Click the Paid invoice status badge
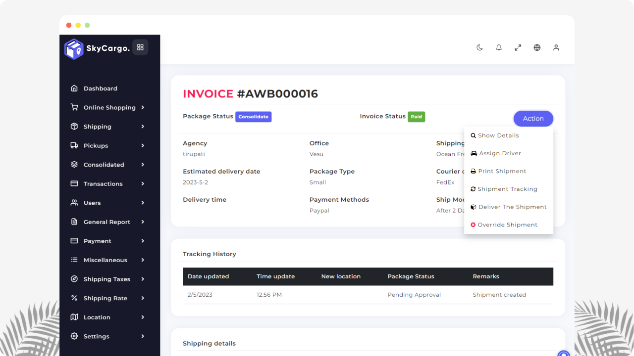634x356 pixels. tap(416, 117)
